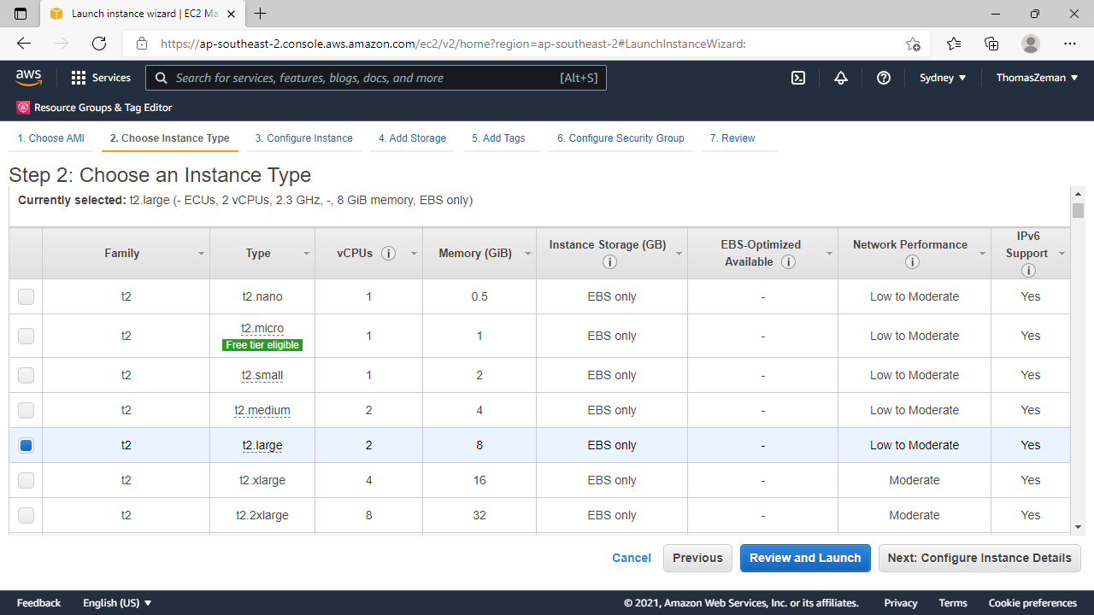Select the t2.xlarge instance checkbox
Image resolution: width=1094 pixels, height=615 pixels.
pos(26,480)
